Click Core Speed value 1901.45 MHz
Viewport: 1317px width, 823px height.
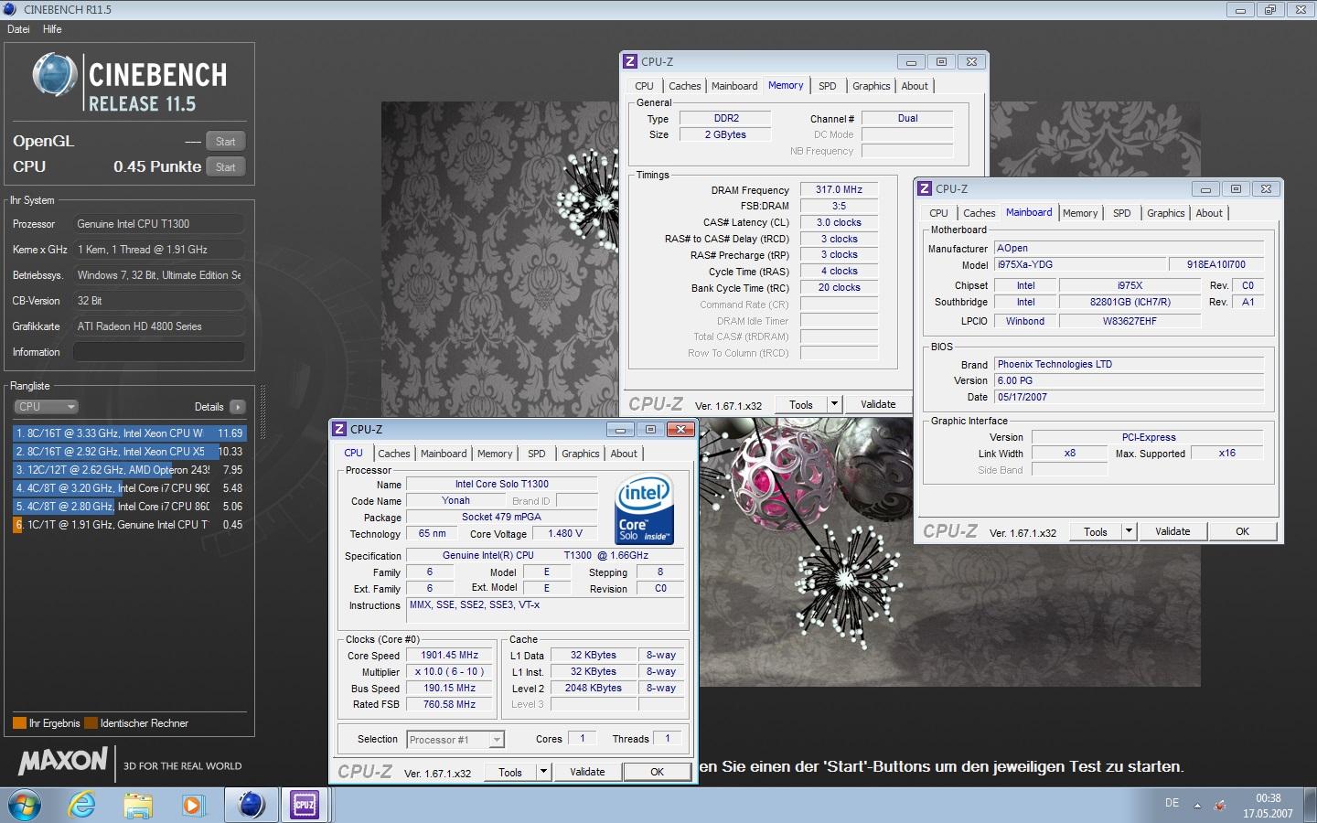[x=450, y=656]
